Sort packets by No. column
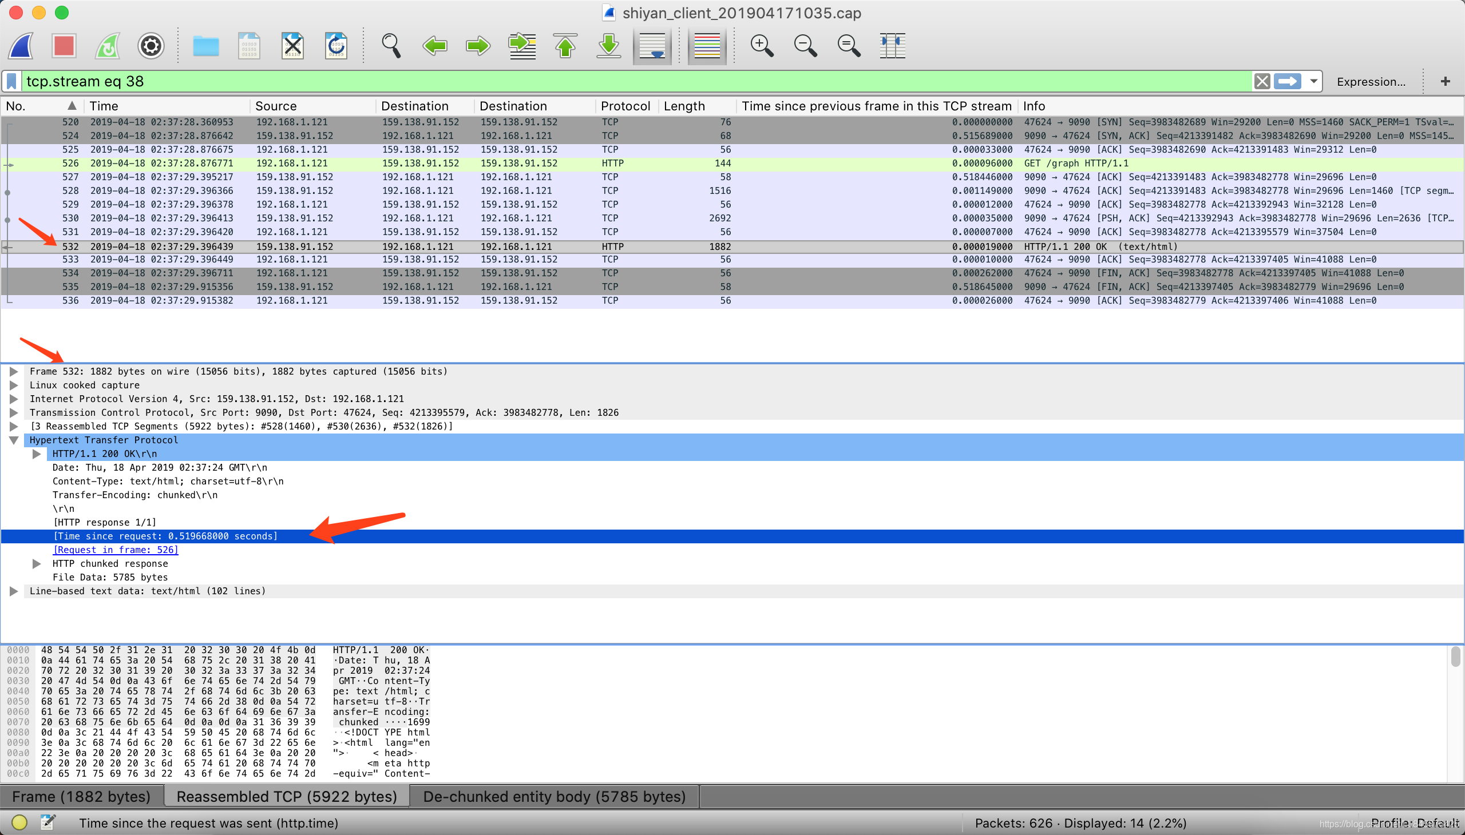Screen dimensions: 1465x835 coord(42,106)
